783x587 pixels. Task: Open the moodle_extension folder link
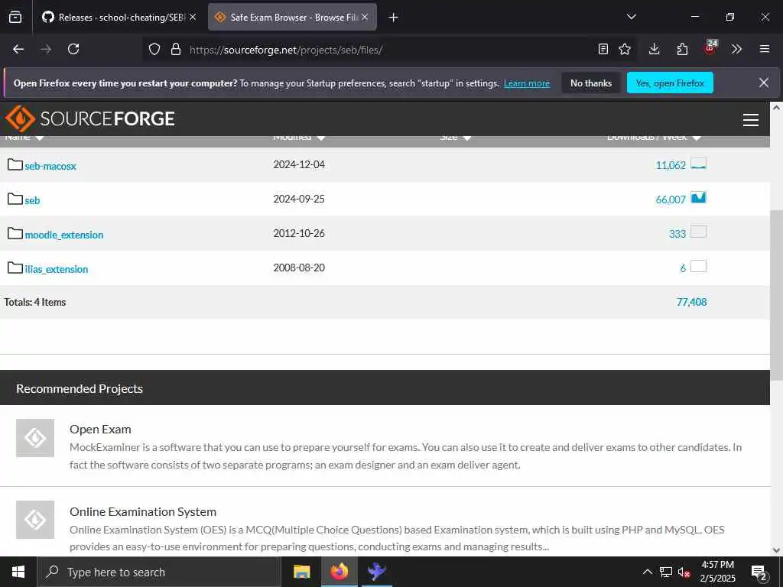click(64, 235)
